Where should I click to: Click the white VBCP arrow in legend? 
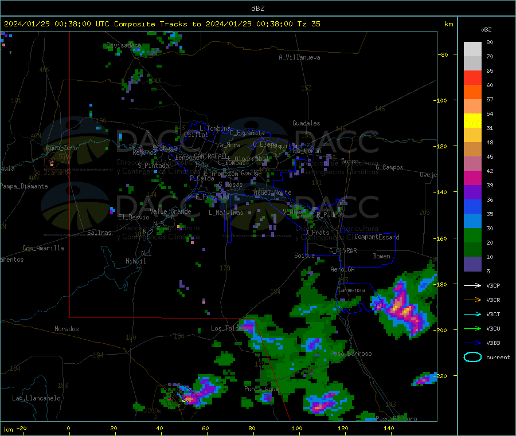click(x=472, y=285)
